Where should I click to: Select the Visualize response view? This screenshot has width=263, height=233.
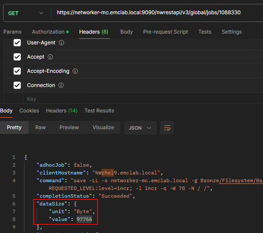tap(103, 127)
